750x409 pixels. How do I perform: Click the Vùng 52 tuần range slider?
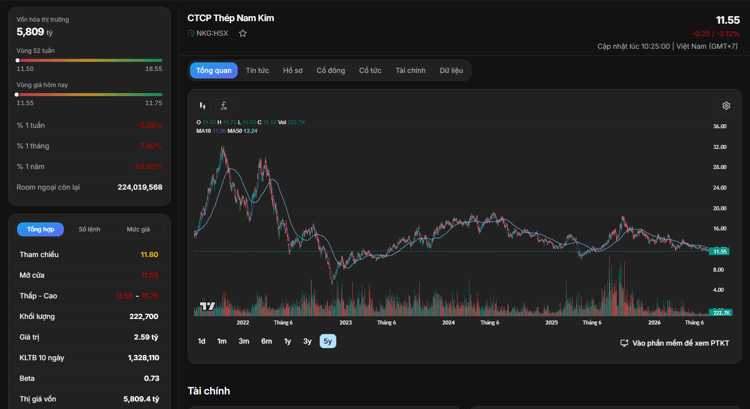tap(89, 60)
